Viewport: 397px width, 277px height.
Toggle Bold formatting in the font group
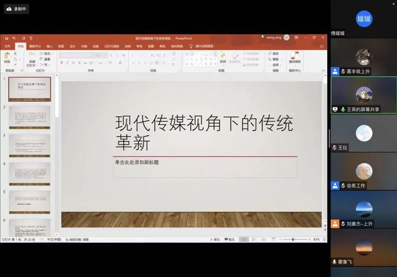point(62,63)
